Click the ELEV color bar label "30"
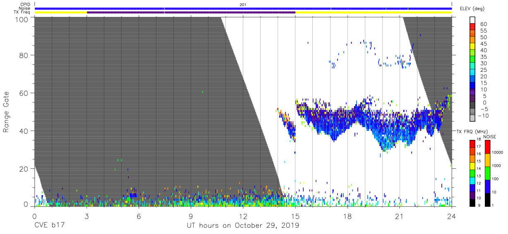The width and height of the screenshot is (508, 234). tap(484, 63)
